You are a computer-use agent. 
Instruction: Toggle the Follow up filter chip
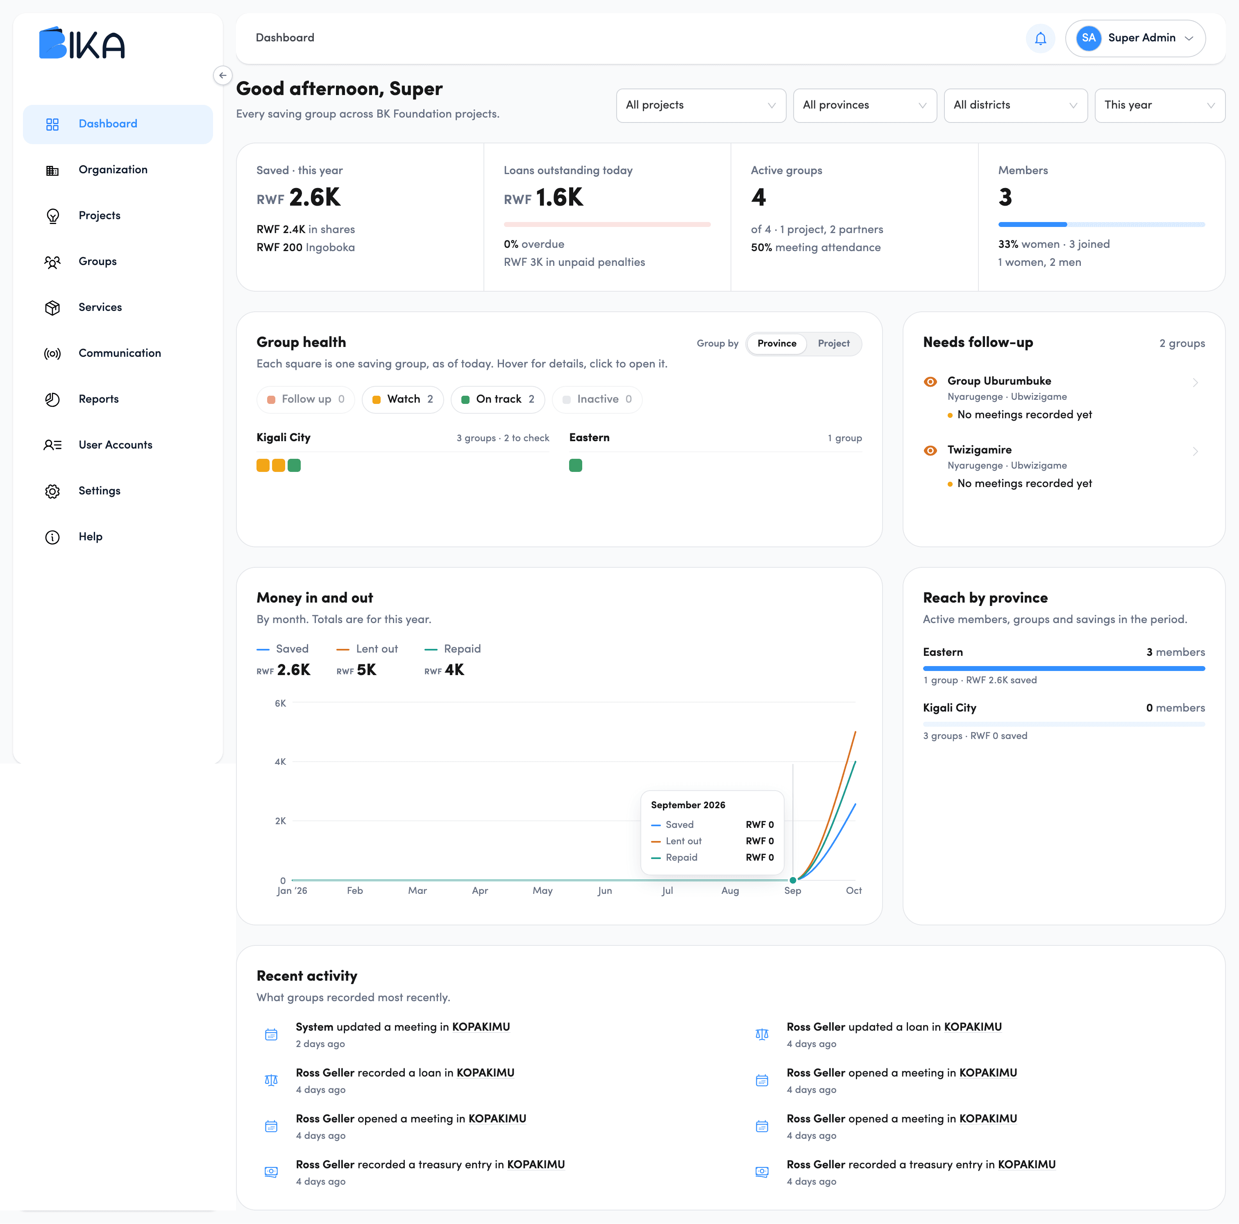point(306,399)
